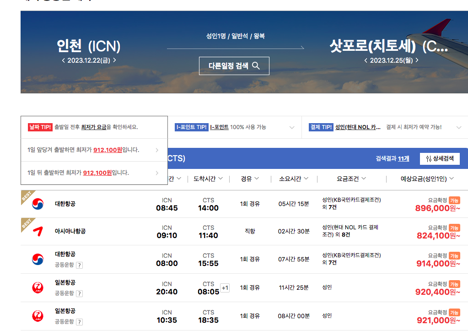Select the 896,000원 fare
This screenshot has width=468, height=336.
(x=437, y=208)
